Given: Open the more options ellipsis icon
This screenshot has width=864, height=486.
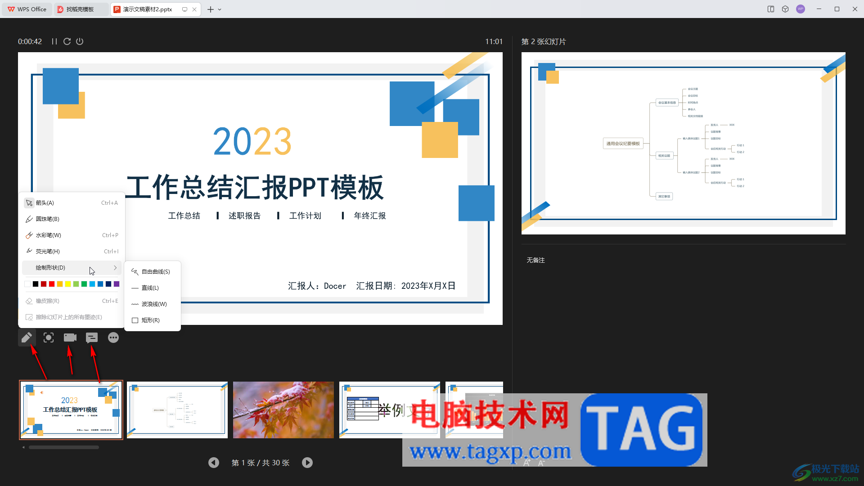Looking at the screenshot, I should [113, 337].
